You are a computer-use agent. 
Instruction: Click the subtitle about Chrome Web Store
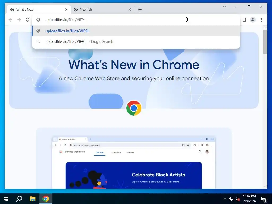(134, 78)
